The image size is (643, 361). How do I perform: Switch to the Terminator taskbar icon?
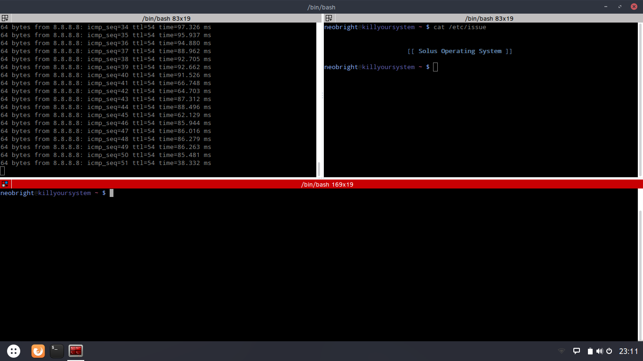click(76, 351)
